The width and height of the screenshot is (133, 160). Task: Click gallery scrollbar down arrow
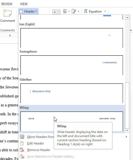click(127, 130)
